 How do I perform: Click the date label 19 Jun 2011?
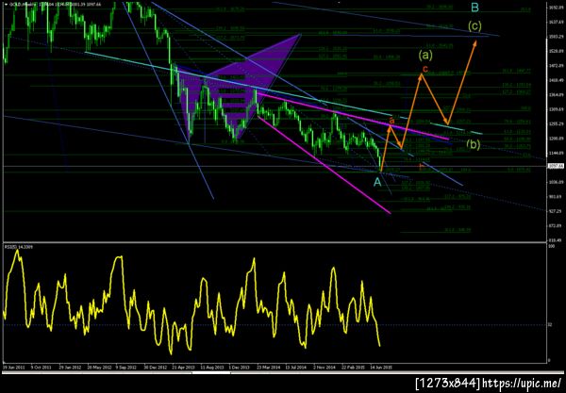[x=12, y=368]
